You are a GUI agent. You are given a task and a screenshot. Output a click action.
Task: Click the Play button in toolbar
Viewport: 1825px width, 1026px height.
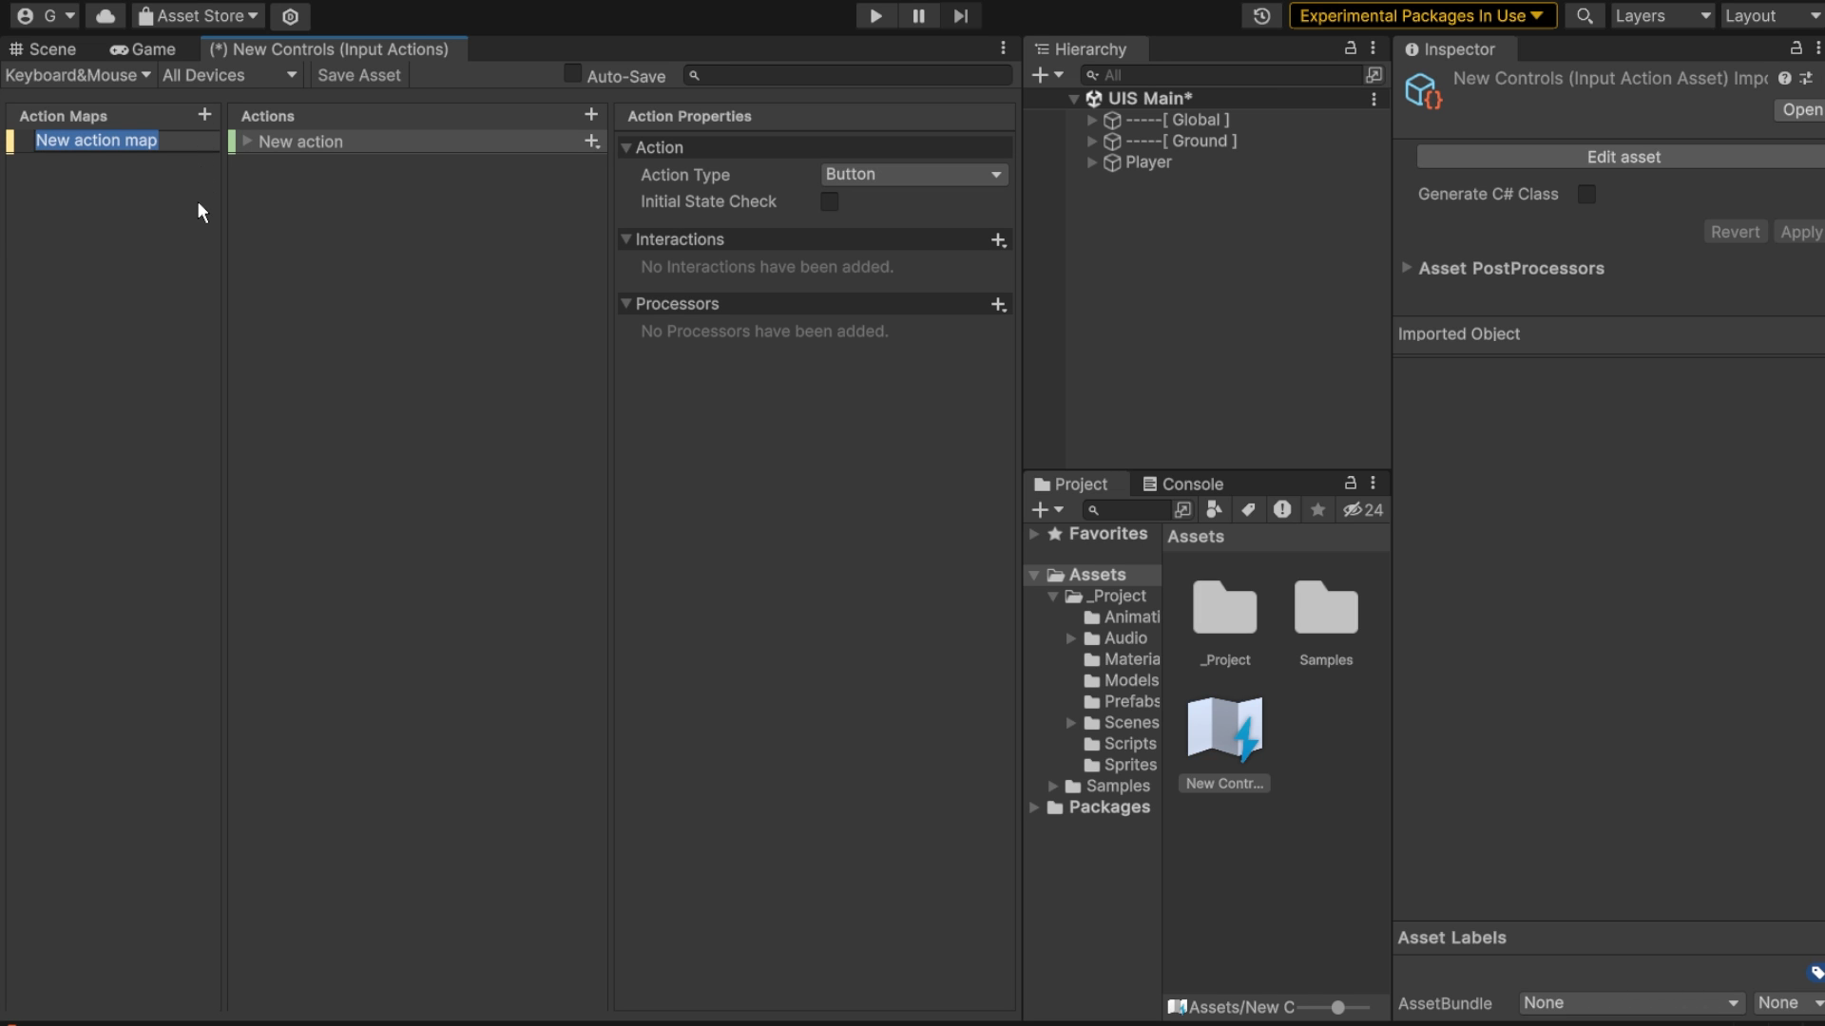[x=875, y=16]
